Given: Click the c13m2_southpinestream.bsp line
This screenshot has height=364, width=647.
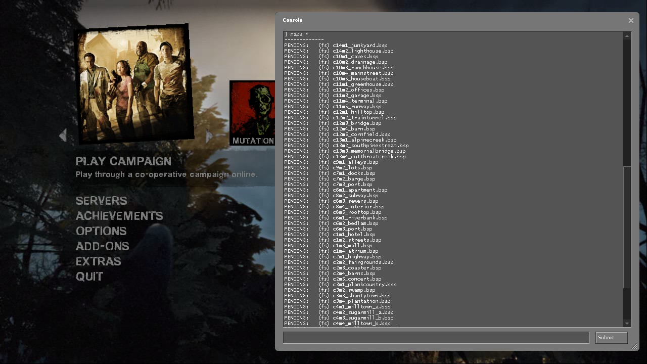Looking at the screenshot, I should (x=346, y=146).
